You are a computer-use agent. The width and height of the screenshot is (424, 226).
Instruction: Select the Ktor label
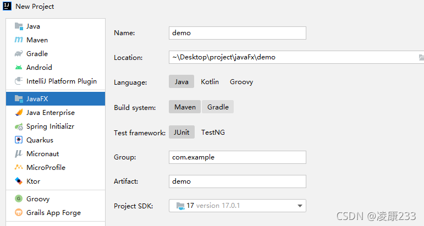(x=33, y=181)
